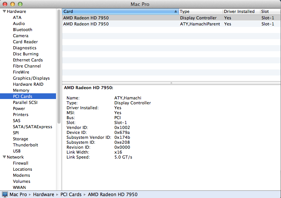Click the Subsystem Vendor ID value 0x174b
The width and height of the screenshot is (281, 198).
(x=122, y=137)
